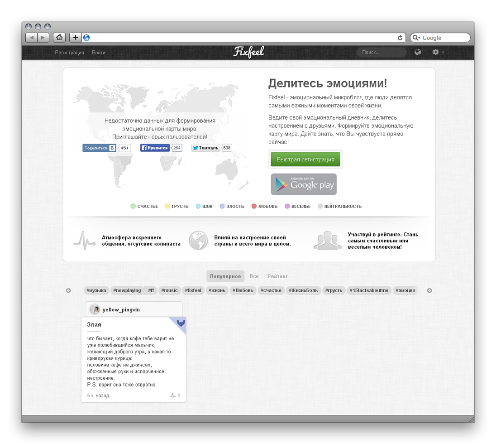Open the settings gear menu in Fixfeel header

pos(438,52)
